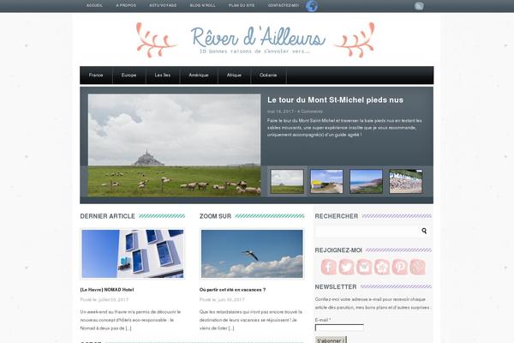The width and height of the screenshot is (514, 343).
Task: Open the Instagram social icon
Action: [x=364, y=267]
